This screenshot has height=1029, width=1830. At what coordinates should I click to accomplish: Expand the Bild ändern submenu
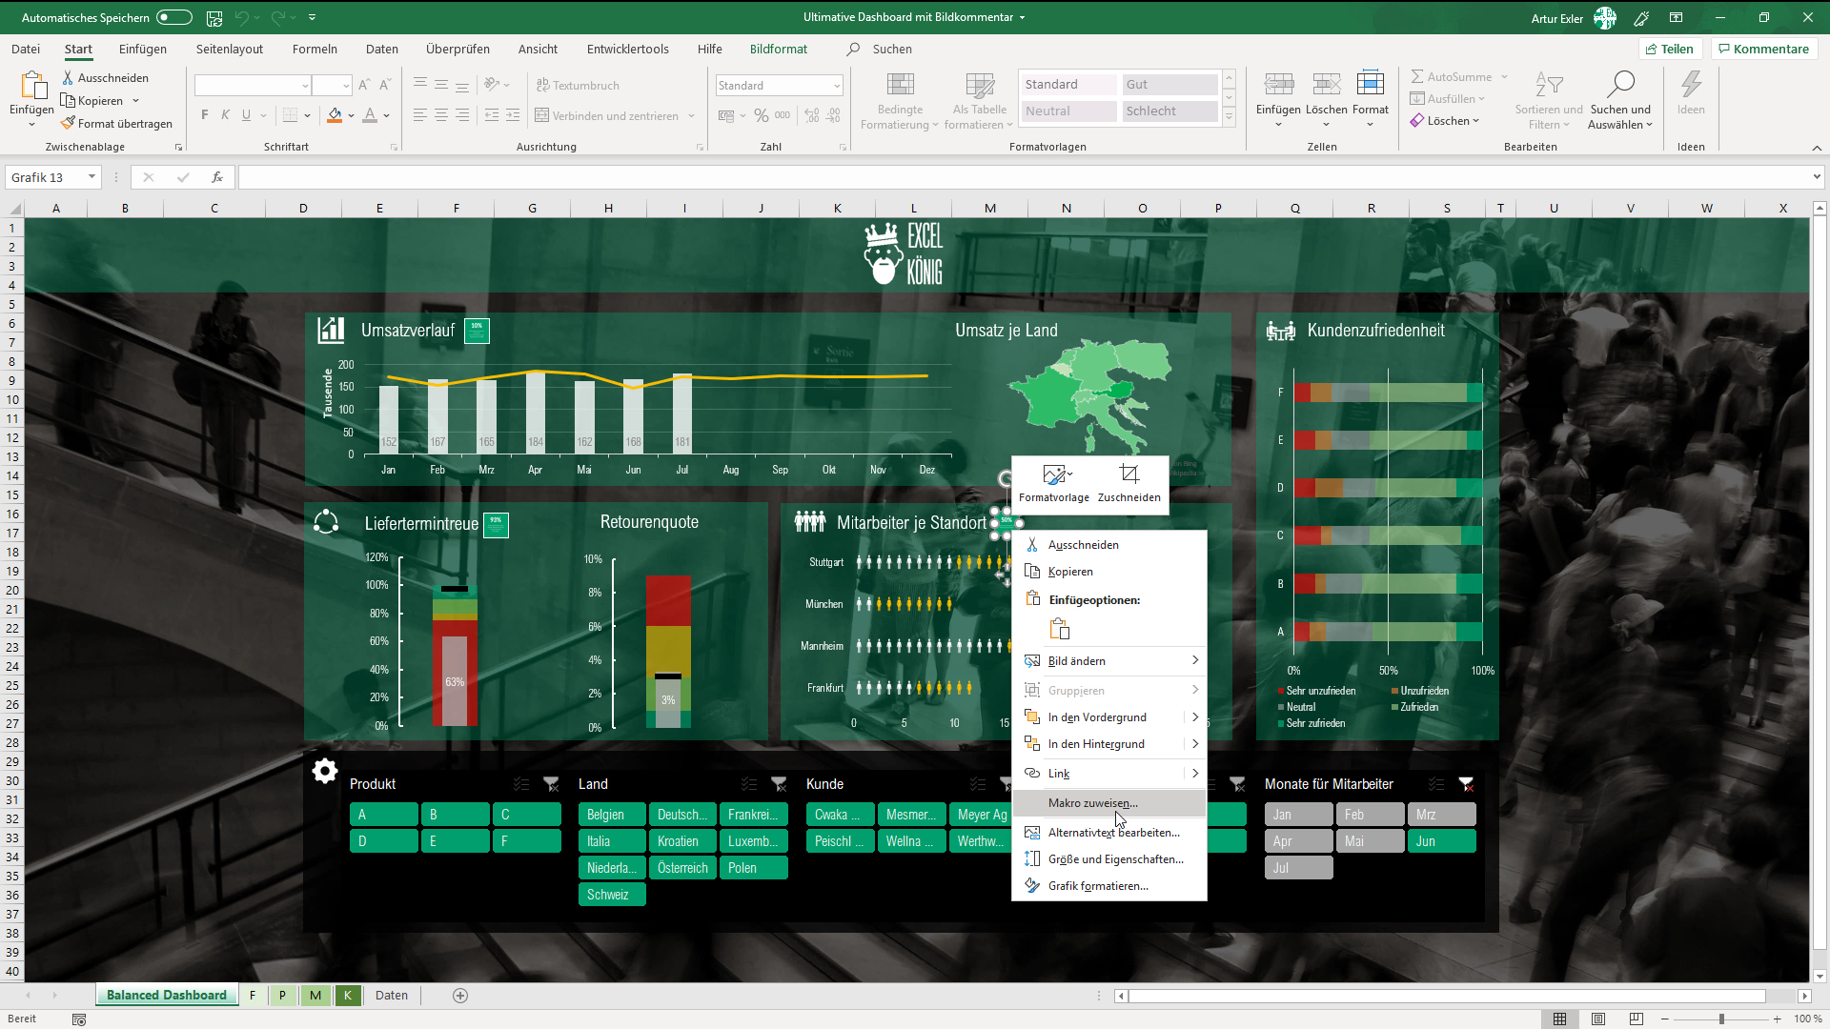click(x=1194, y=660)
